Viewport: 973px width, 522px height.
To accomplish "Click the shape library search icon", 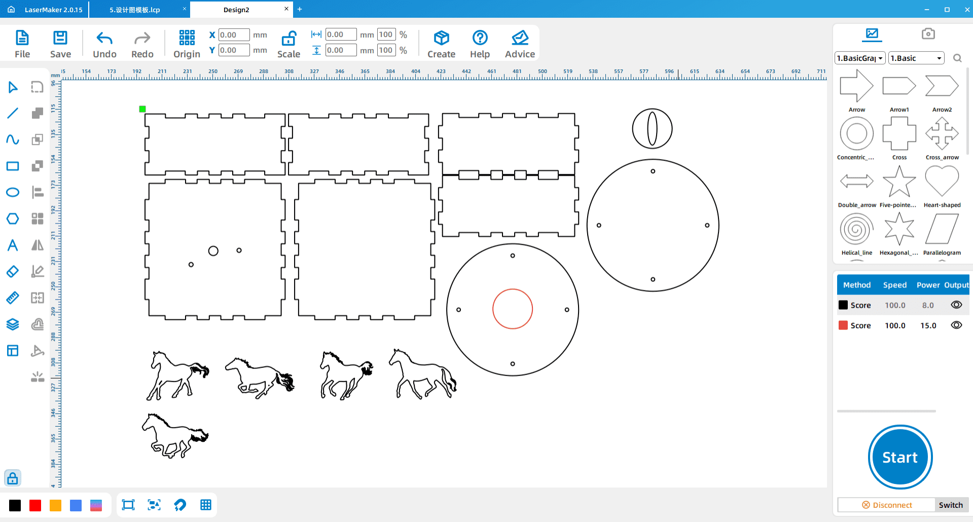I will (957, 58).
